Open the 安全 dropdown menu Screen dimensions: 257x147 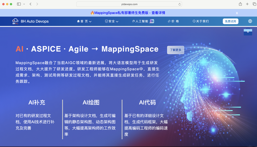coord(112,21)
